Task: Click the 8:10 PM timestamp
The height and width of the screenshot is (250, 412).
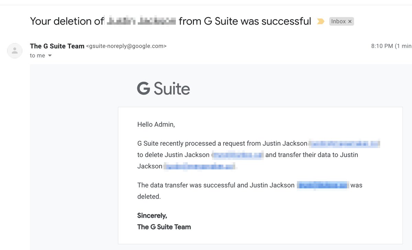Action: (382, 46)
